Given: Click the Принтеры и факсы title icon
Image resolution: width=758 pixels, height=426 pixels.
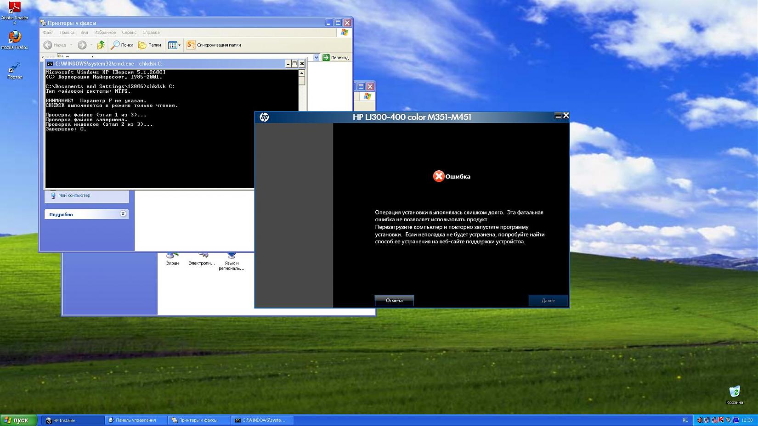Looking at the screenshot, I should [x=43, y=22].
